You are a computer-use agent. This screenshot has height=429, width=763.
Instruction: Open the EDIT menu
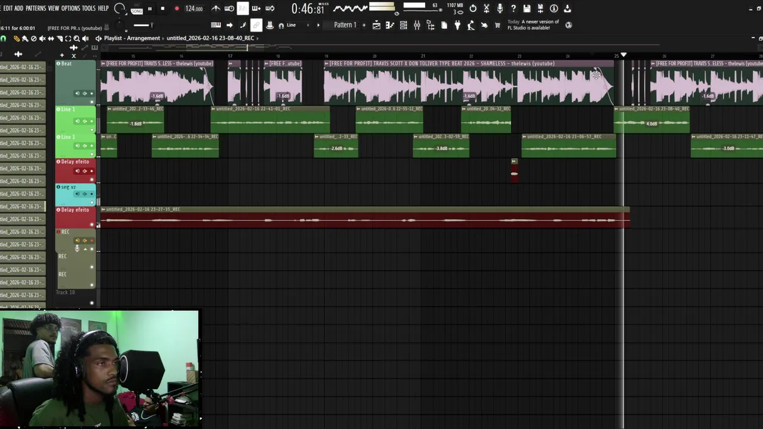tap(8, 8)
